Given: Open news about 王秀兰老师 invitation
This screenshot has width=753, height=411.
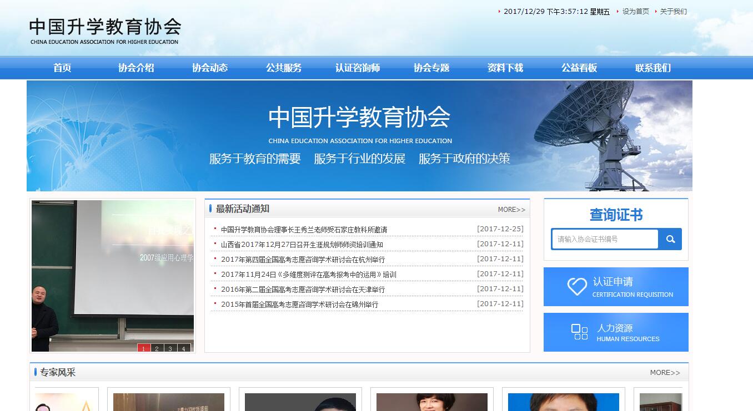Looking at the screenshot, I should coord(304,230).
